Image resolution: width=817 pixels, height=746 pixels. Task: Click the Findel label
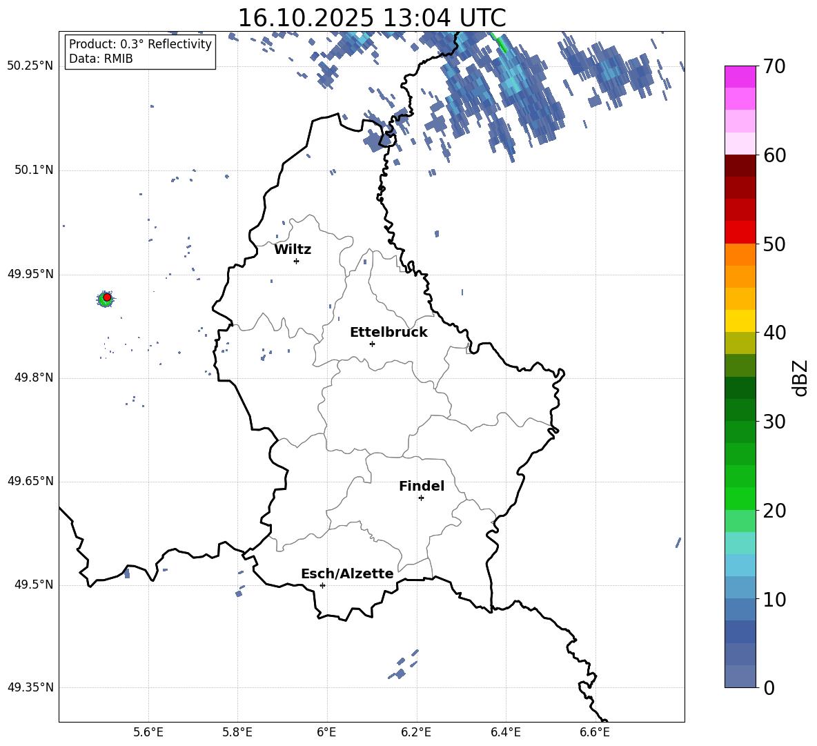422,486
